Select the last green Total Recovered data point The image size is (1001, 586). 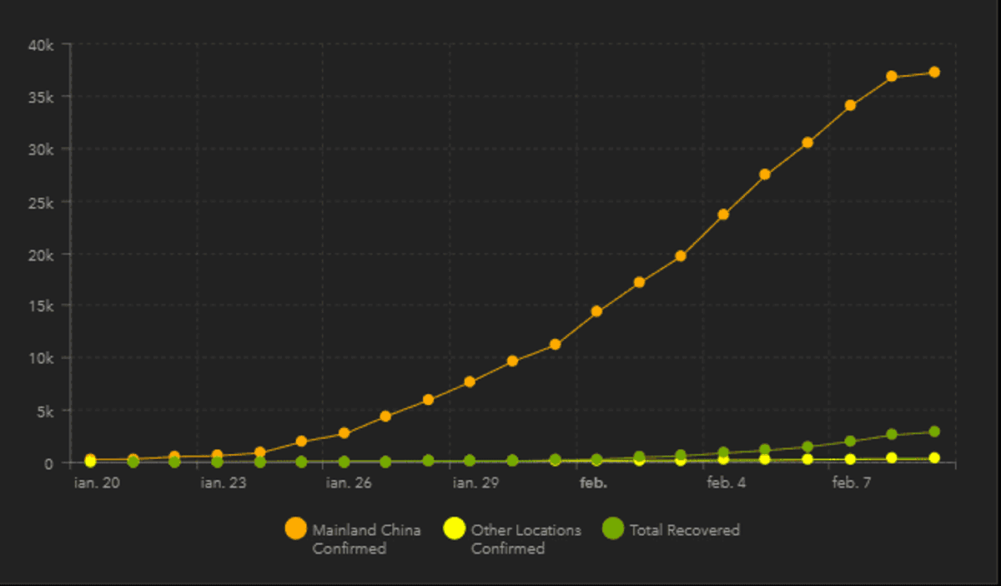pos(934,432)
